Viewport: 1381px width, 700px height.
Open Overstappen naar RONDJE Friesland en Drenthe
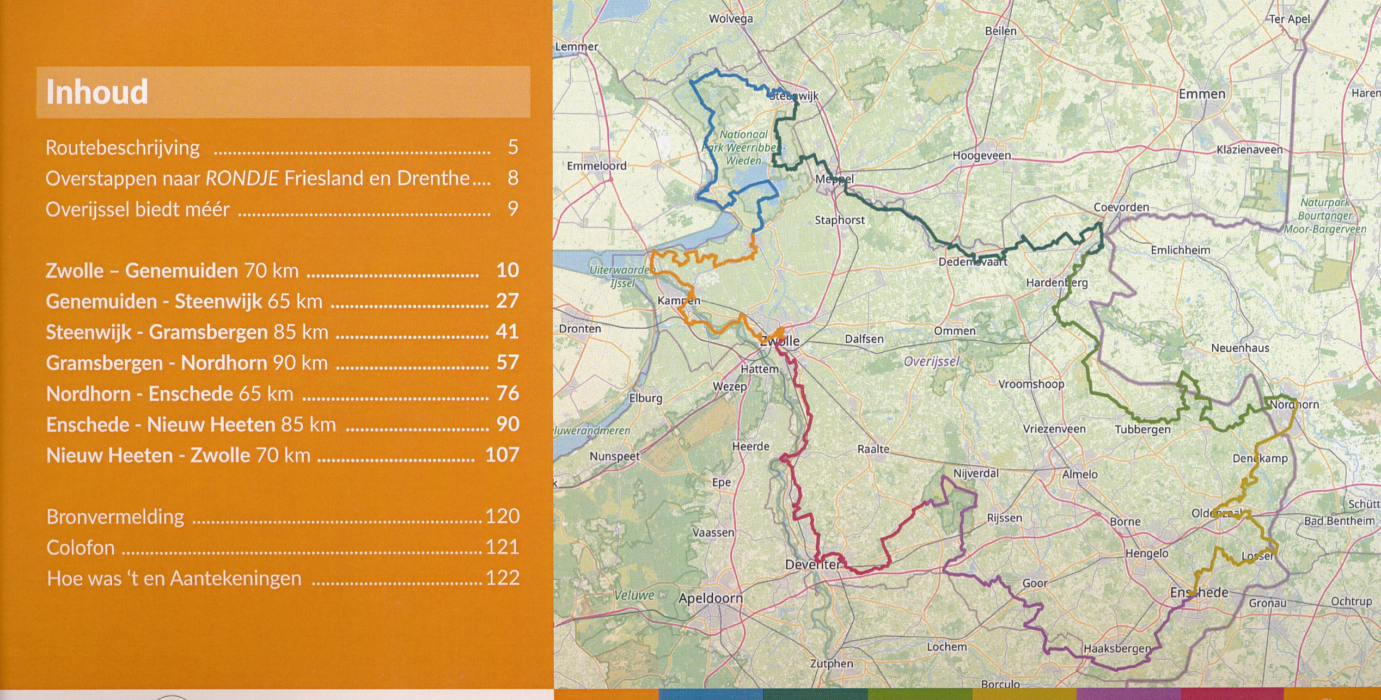coord(257,179)
